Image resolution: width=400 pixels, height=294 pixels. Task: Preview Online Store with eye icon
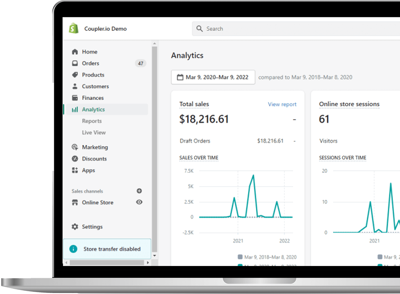(x=139, y=202)
